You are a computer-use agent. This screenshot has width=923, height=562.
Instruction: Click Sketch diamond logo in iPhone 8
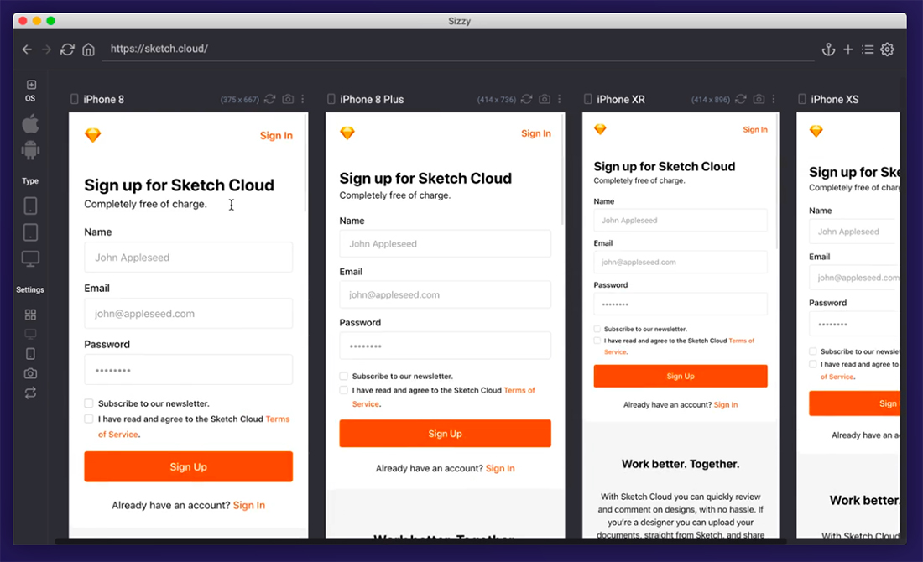93,135
